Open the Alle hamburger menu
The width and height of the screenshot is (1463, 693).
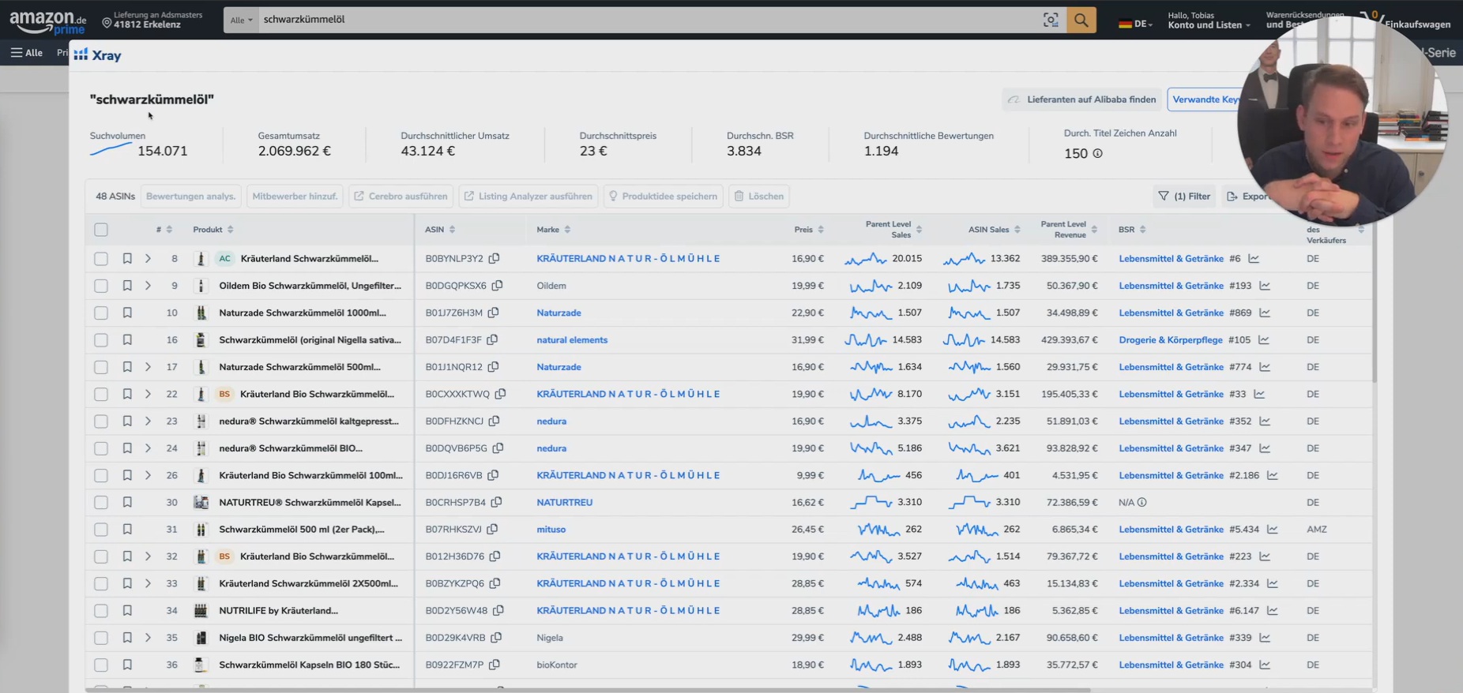tap(27, 53)
